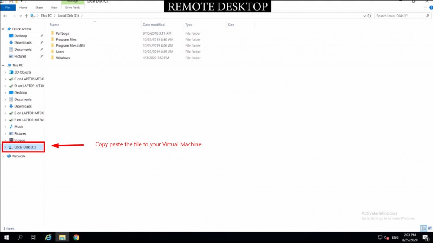Go back using the back arrow
Image resolution: width=433 pixels, height=243 pixels.
(x=5, y=16)
